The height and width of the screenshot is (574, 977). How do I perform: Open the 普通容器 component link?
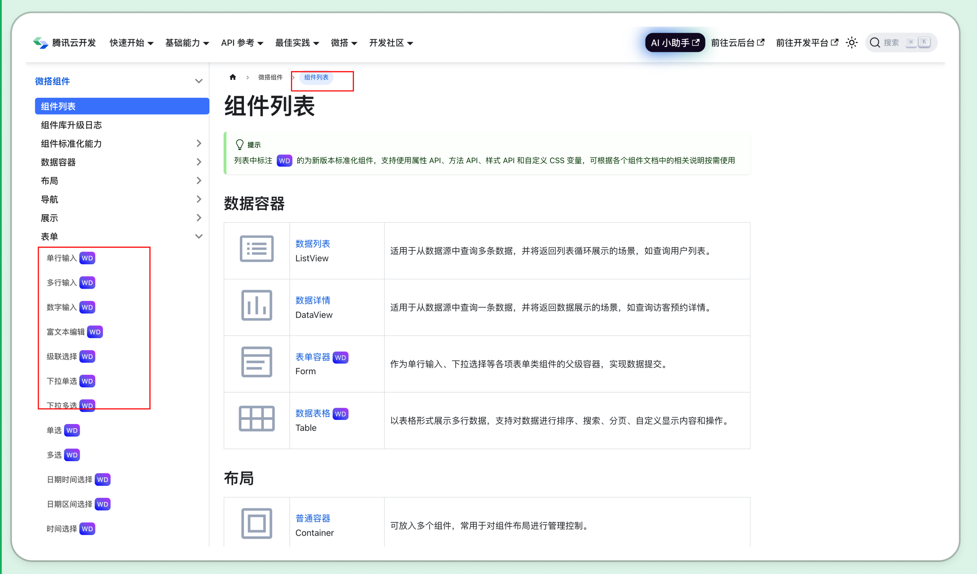(x=312, y=518)
